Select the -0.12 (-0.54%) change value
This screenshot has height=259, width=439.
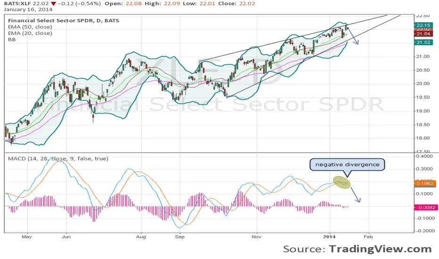click(79, 4)
